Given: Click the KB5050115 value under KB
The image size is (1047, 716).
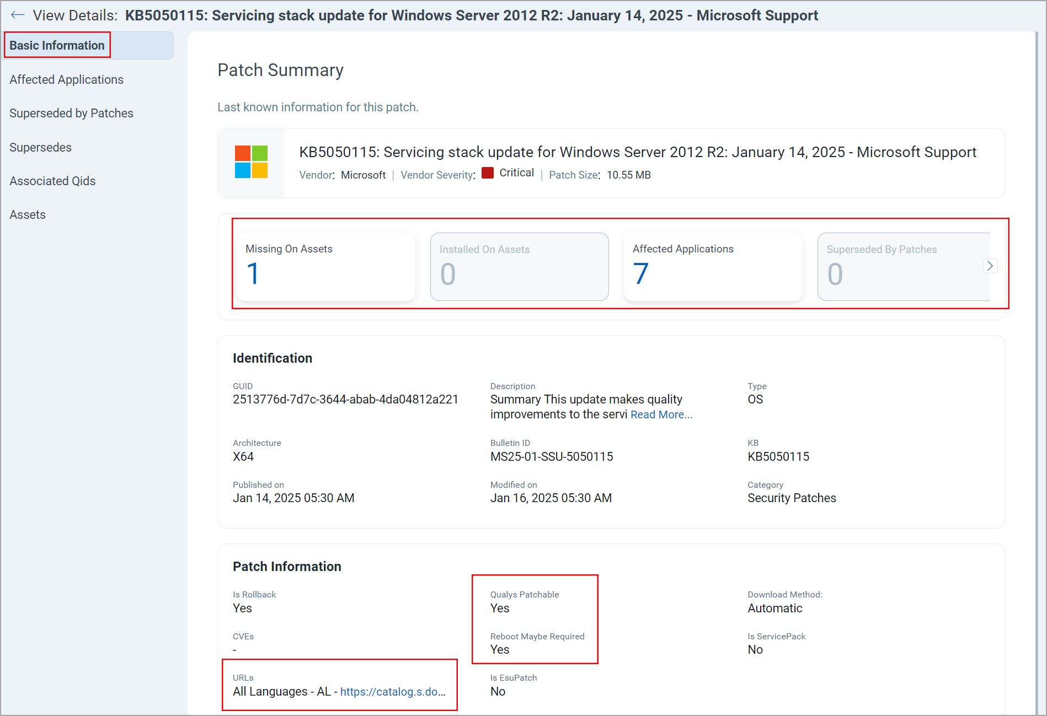Looking at the screenshot, I should (x=778, y=456).
